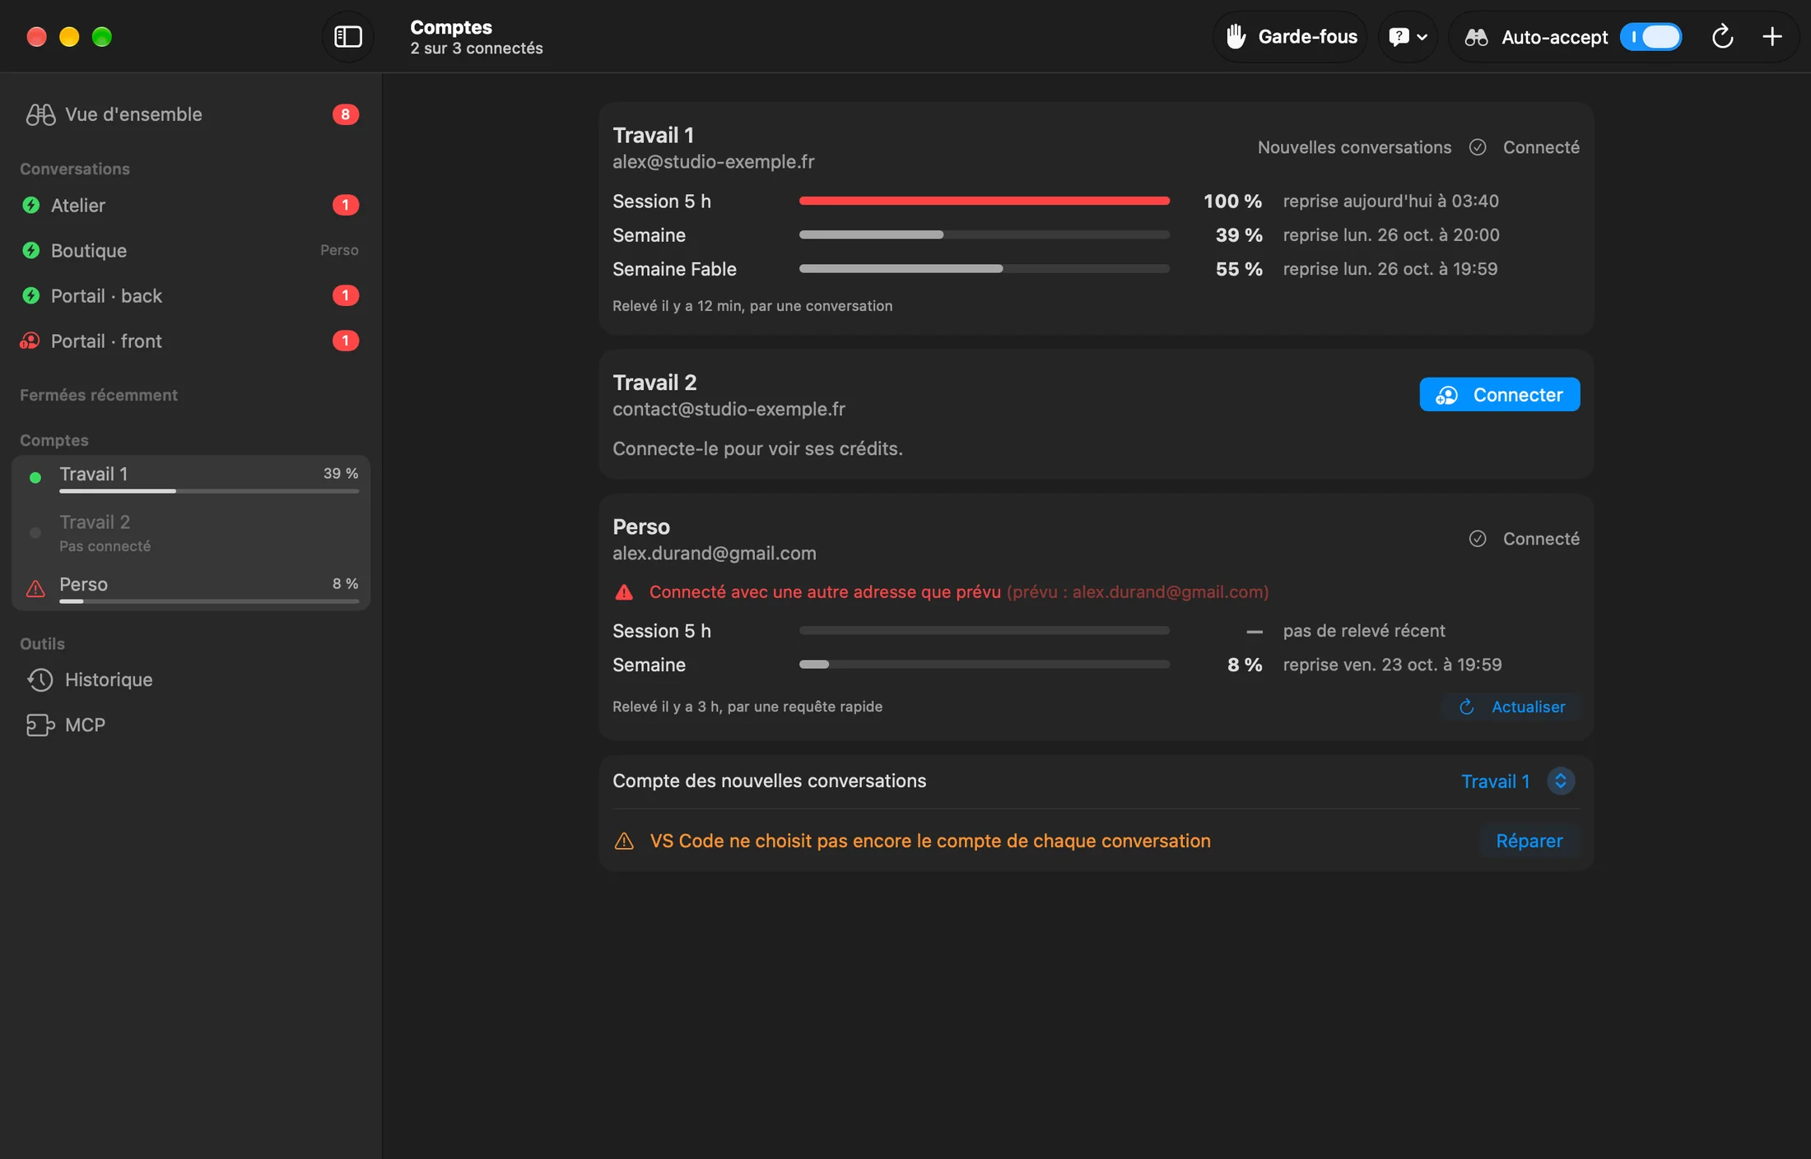Screen dimensions: 1811x1159
Task: Click the Comptes title in header
Action: coord(451,27)
